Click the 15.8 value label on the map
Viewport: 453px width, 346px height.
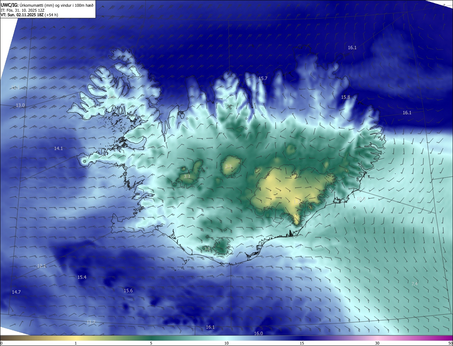pos(345,97)
